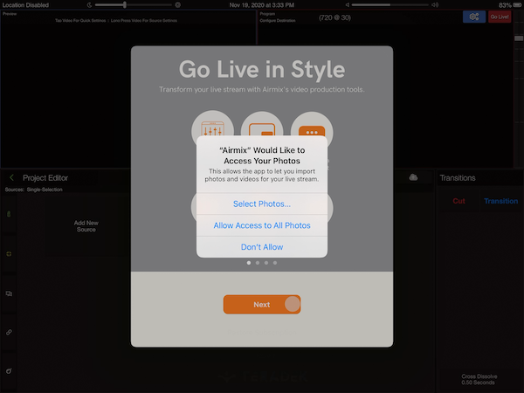Viewport: 524px width, 393px height.
Task: Tap the Add New Source tile
Action: click(x=86, y=227)
